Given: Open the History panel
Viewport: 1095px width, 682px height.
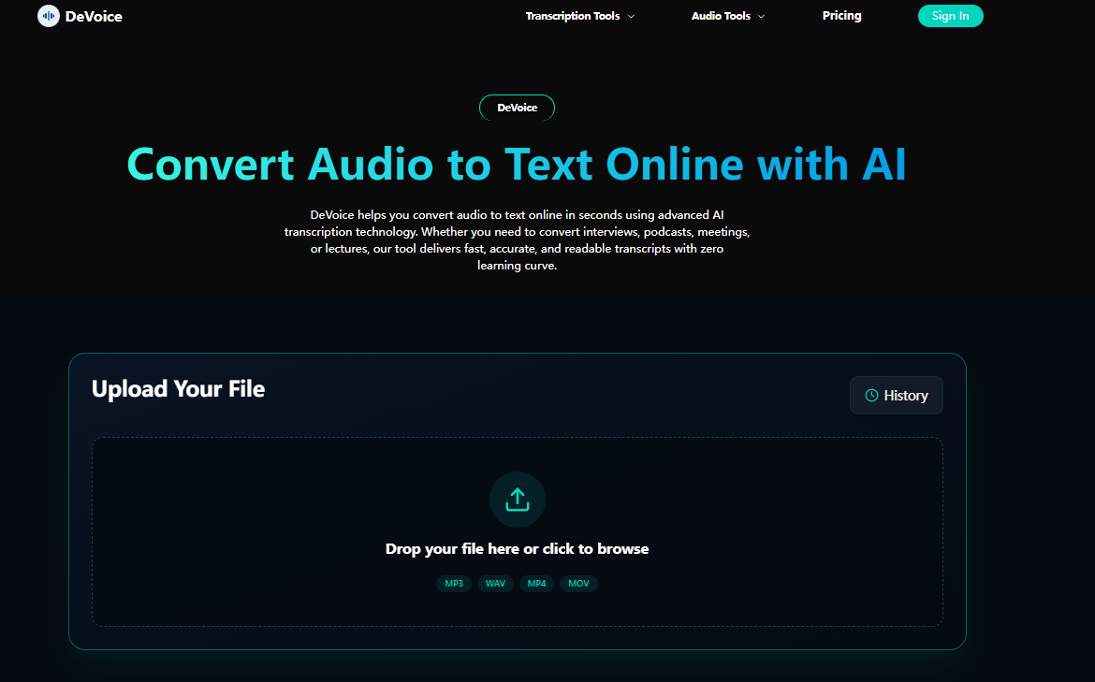Looking at the screenshot, I should point(896,395).
